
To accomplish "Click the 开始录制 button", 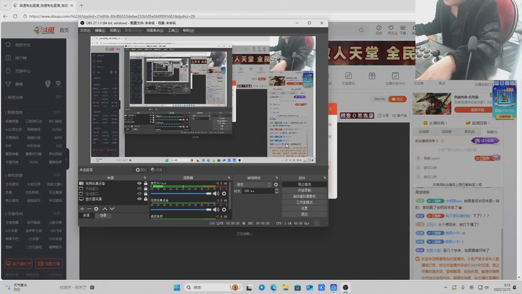I will point(304,190).
